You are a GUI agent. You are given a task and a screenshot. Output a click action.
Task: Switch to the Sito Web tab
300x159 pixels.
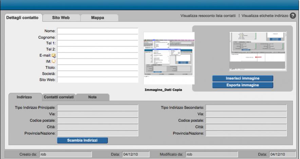point(61,18)
